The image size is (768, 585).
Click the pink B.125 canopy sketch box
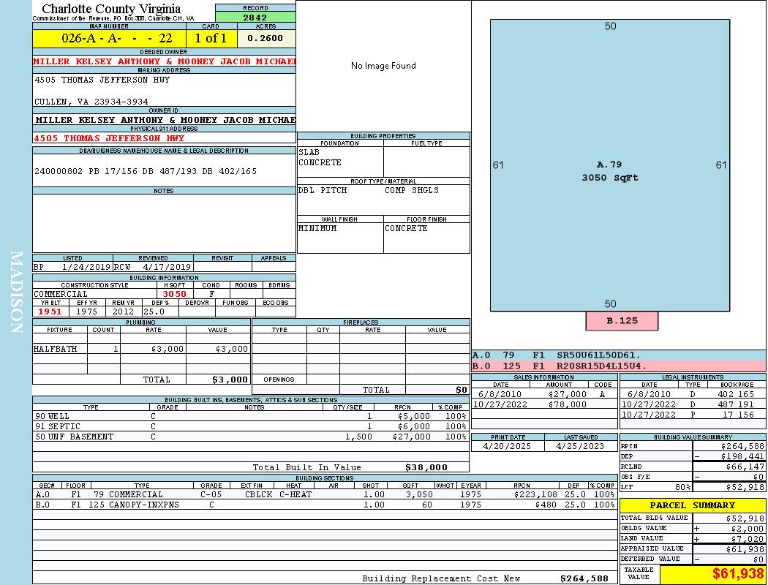click(622, 320)
